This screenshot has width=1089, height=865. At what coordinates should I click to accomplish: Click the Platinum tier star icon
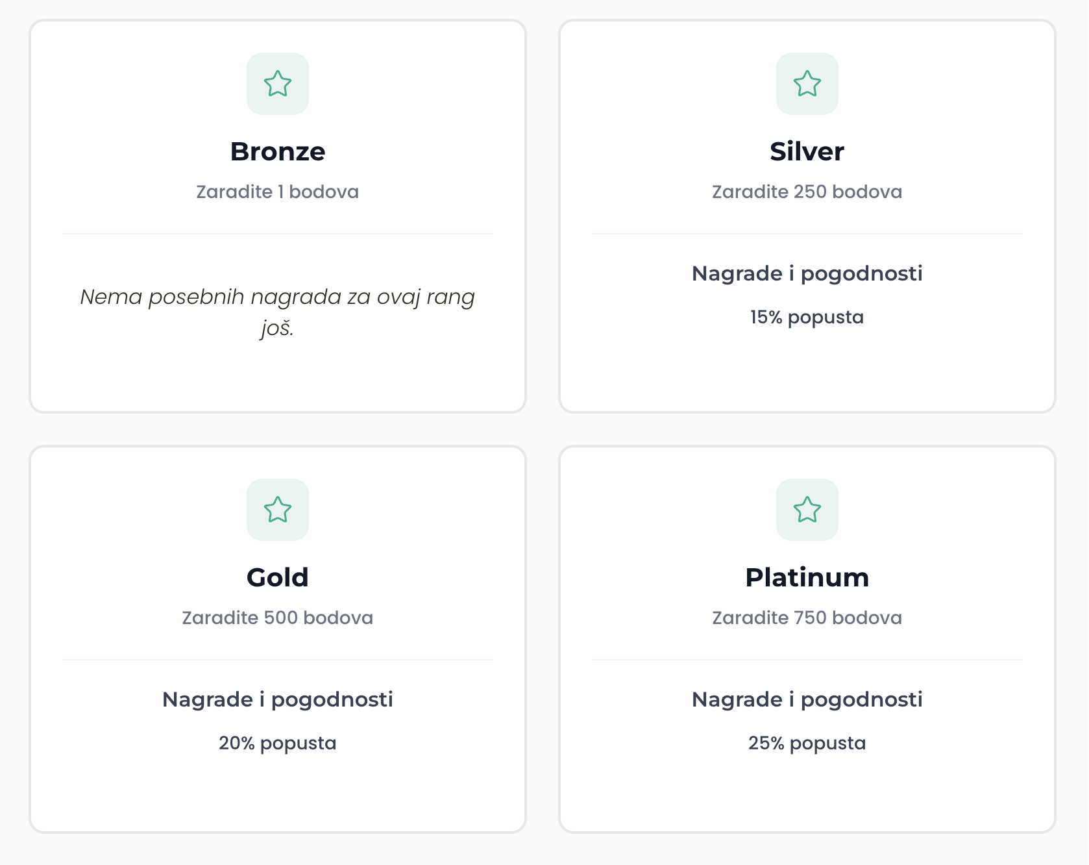pos(807,510)
